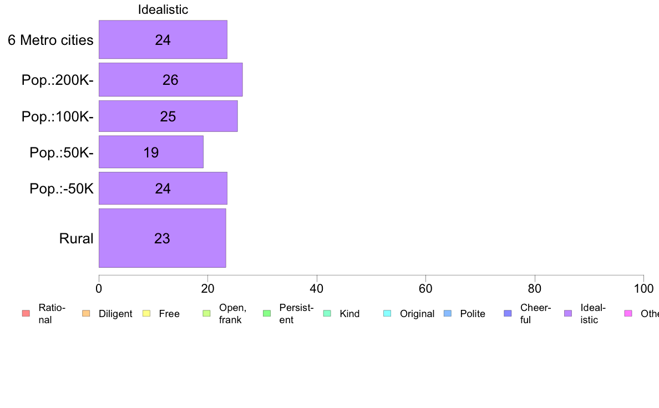This screenshot has height=408, width=659.
Task: Click the Idealistic purple legend swatch
Action: tap(568, 313)
